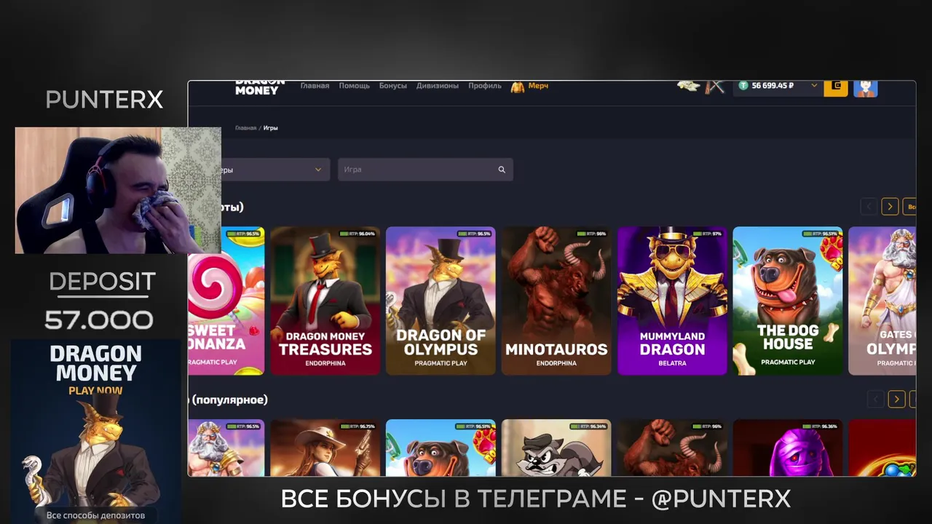Click RTP 97% badge on Mummyland Dragon

point(706,234)
